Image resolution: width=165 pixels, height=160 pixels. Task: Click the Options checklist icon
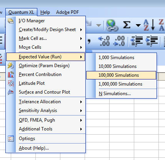pos(11,139)
